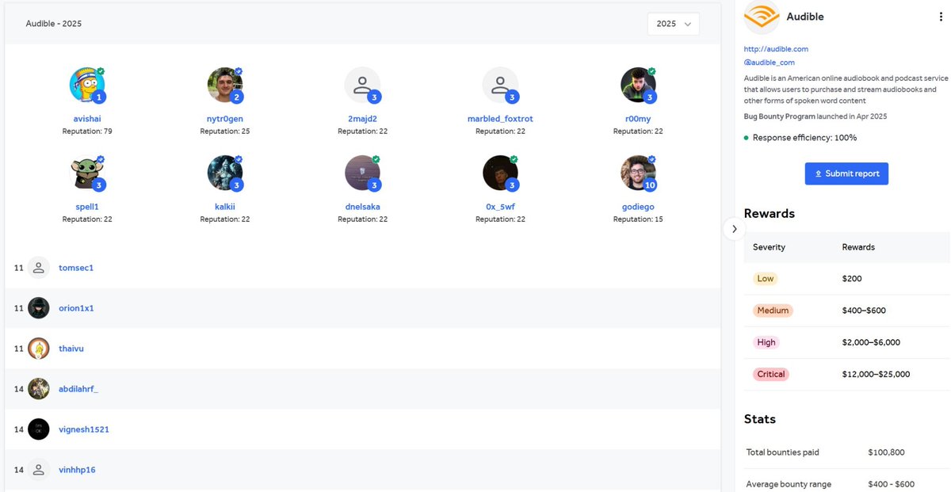Click kalkii's profile avatar

tap(225, 173)
